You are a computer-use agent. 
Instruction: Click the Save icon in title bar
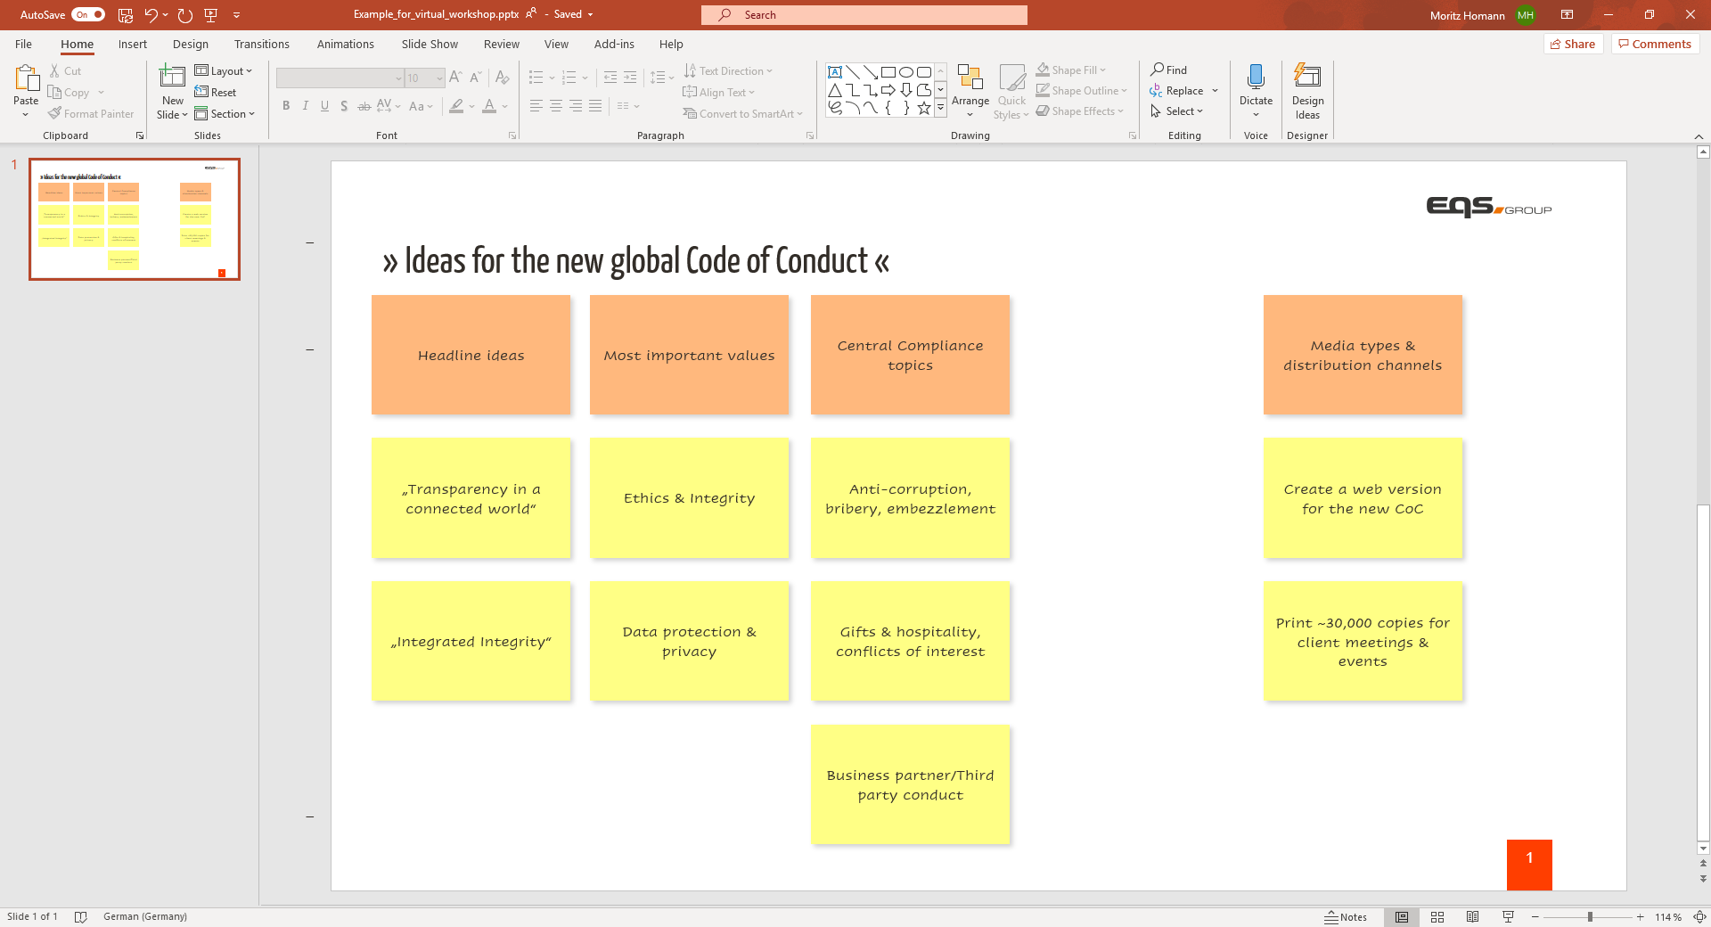[126, 15]
